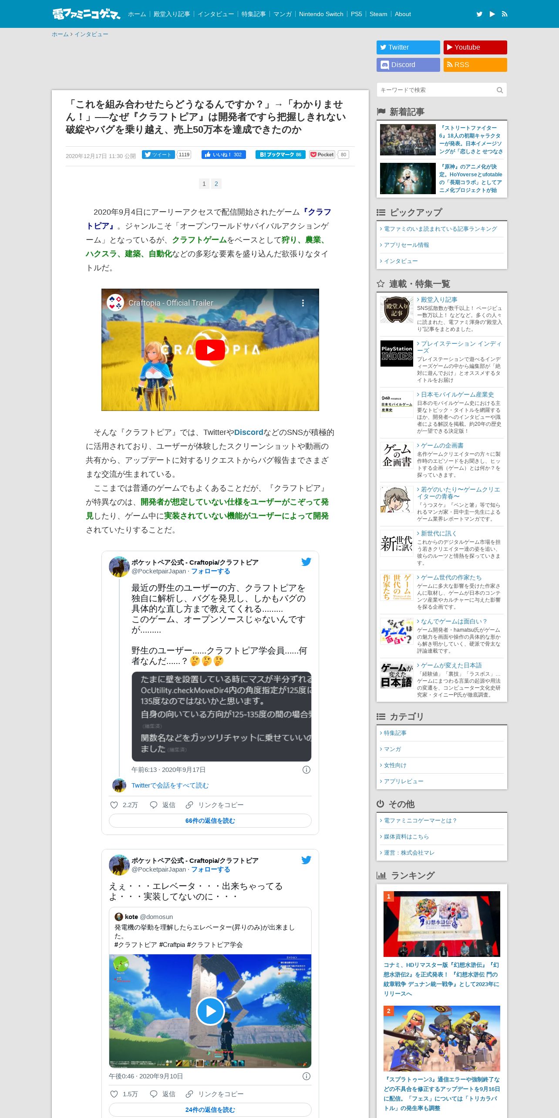Viewport: 559px width, 1118px height.
Task: Click 24件の返信を読む button
Action: coord(210,1110)
